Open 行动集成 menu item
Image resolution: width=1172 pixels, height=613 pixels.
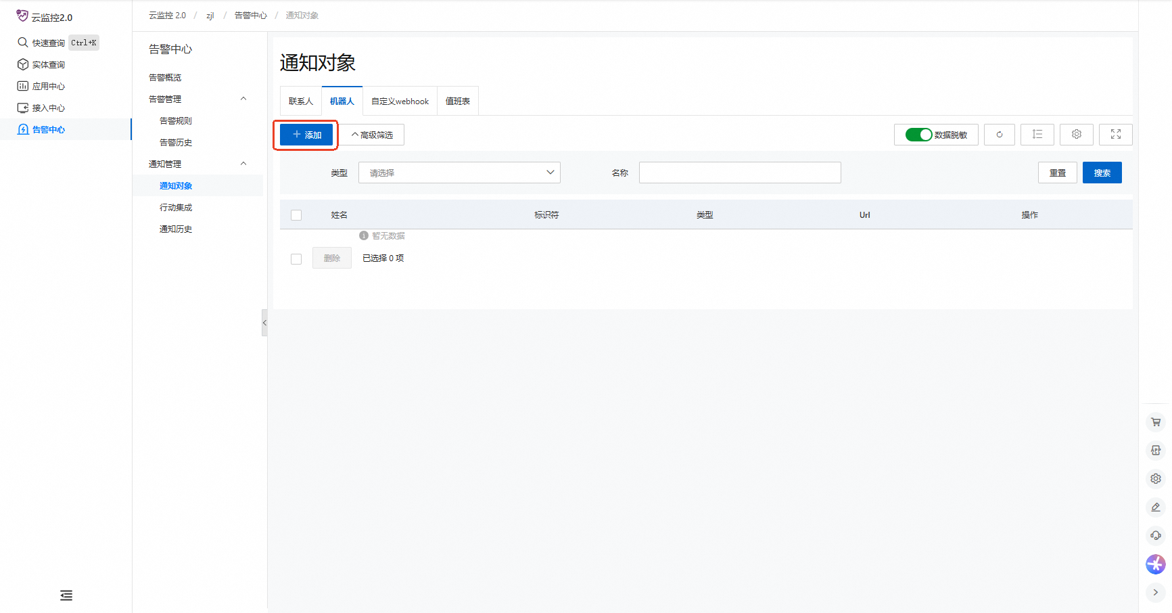(176, 208)
